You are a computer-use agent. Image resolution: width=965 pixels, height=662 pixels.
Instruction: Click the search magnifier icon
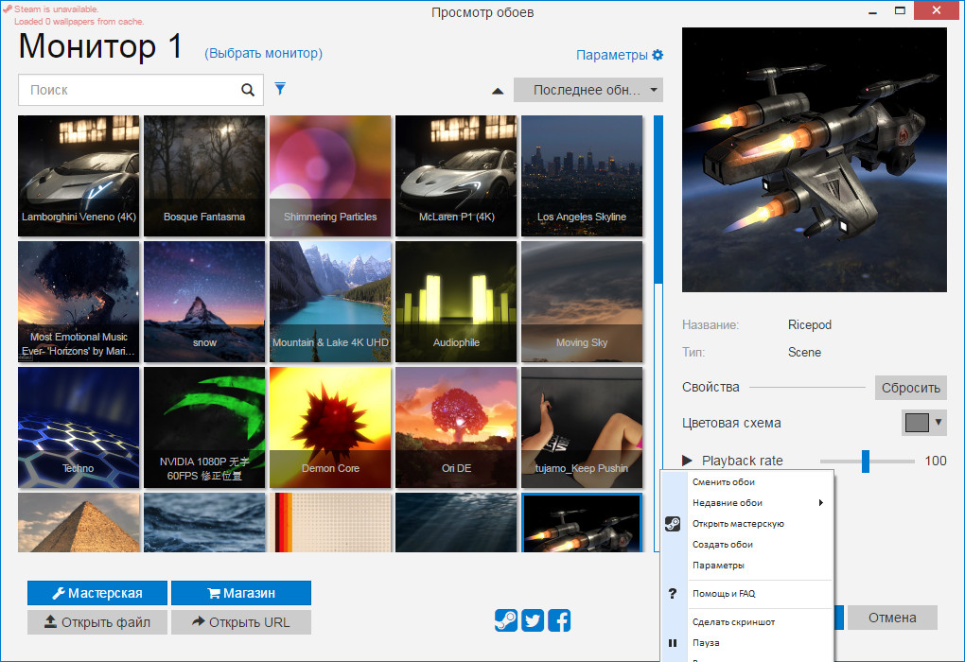[247, 90]
